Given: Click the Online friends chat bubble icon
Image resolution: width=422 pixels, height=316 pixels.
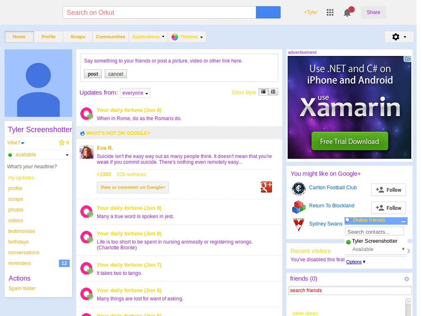Looking at the screenshot, I should pyautogui.click(x=347, y=221).
